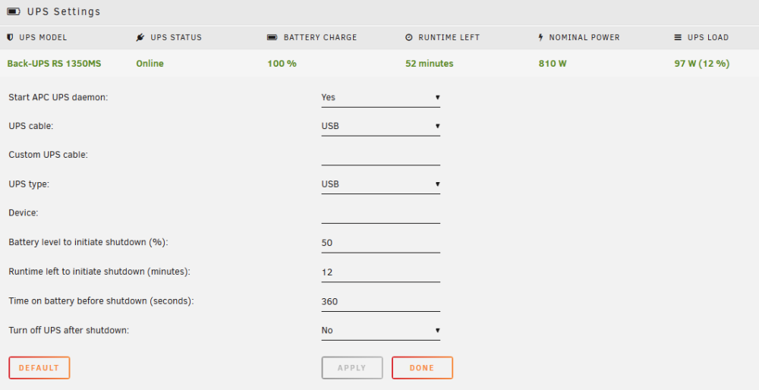Click the Time on battery before shutdown label
This screenshot has width=759, height=390.
[101, 301]
